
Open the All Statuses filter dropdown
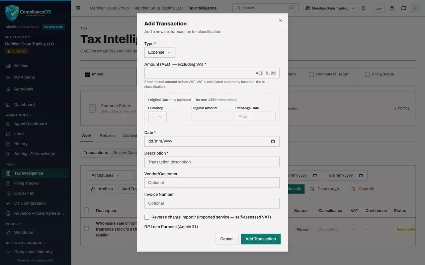click(x=111, y=176)
